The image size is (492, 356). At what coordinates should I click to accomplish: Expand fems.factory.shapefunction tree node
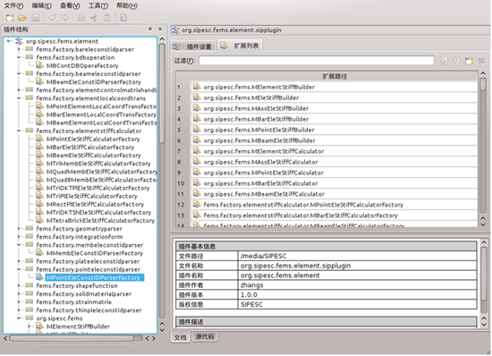tap(19, 285)
